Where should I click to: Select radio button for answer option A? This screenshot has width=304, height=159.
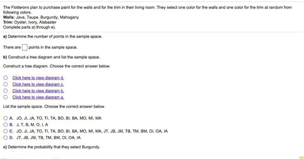(5, 118)
